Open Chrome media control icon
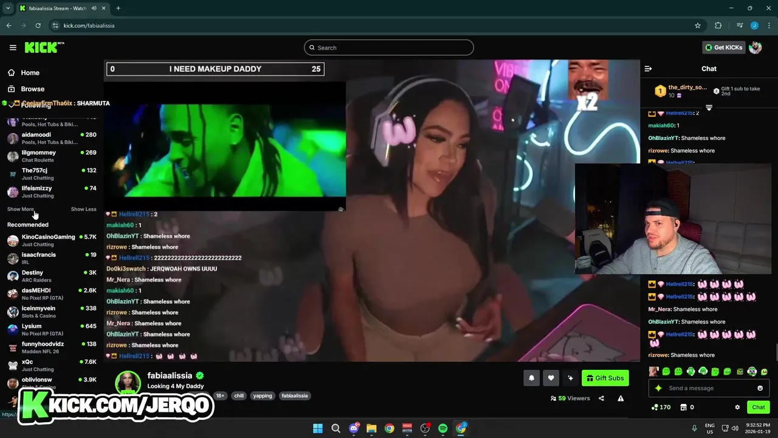This screenshot has width=778, height=438. pyautogui.click(x=740, y=26)
